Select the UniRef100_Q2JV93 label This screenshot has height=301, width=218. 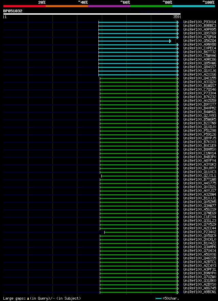pos(200,116)
